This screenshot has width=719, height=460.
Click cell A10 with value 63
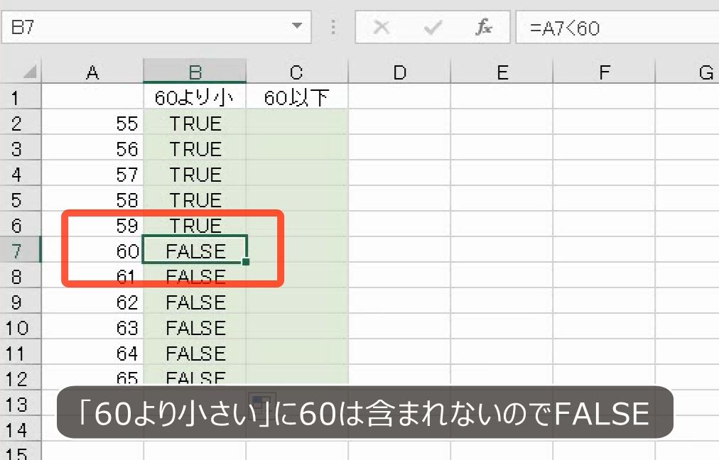[92, 327]
